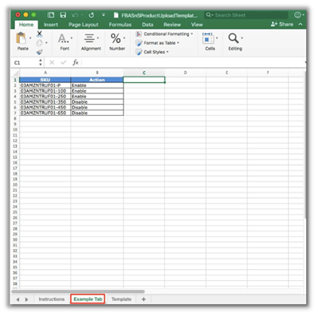
Task: Click the Share button
Action: (x=282, y=24)
